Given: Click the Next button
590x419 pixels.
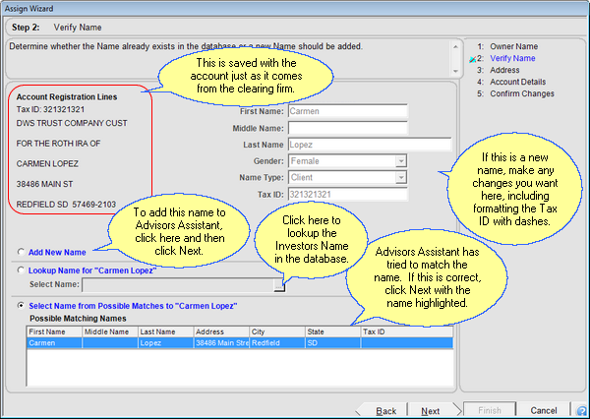Looking at the screenshot, I should [430, 410].
